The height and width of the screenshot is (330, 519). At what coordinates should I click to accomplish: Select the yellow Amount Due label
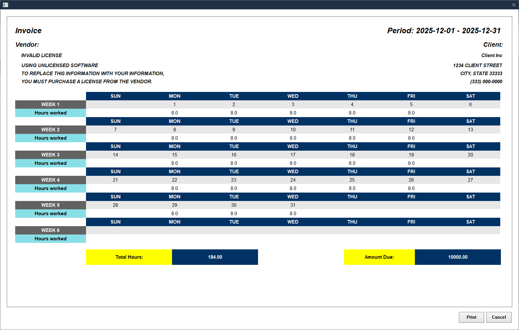coord(379,257)
